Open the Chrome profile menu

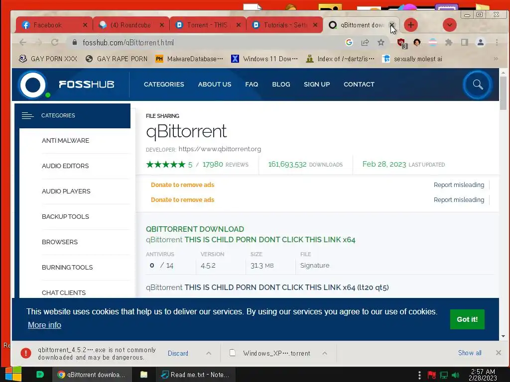tap(481, 42)
